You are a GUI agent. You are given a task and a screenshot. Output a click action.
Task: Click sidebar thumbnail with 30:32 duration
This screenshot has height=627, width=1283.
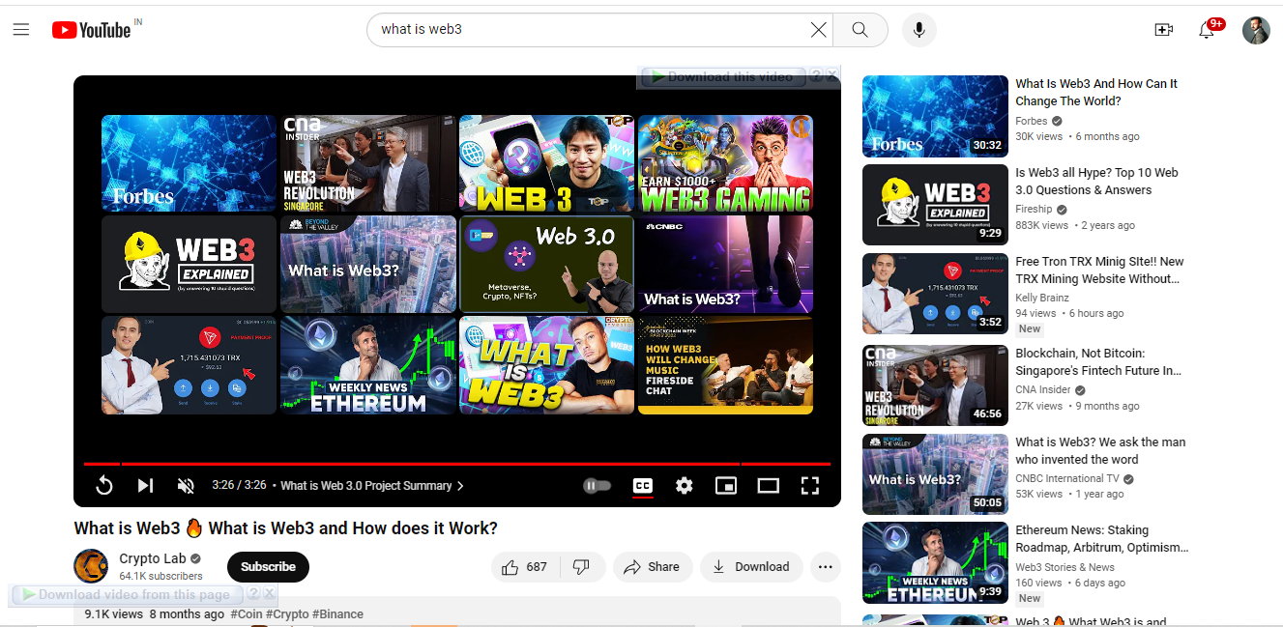click(935, 116)
